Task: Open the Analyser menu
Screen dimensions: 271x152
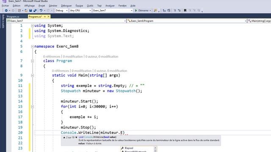Action: [x=110, y=5]
